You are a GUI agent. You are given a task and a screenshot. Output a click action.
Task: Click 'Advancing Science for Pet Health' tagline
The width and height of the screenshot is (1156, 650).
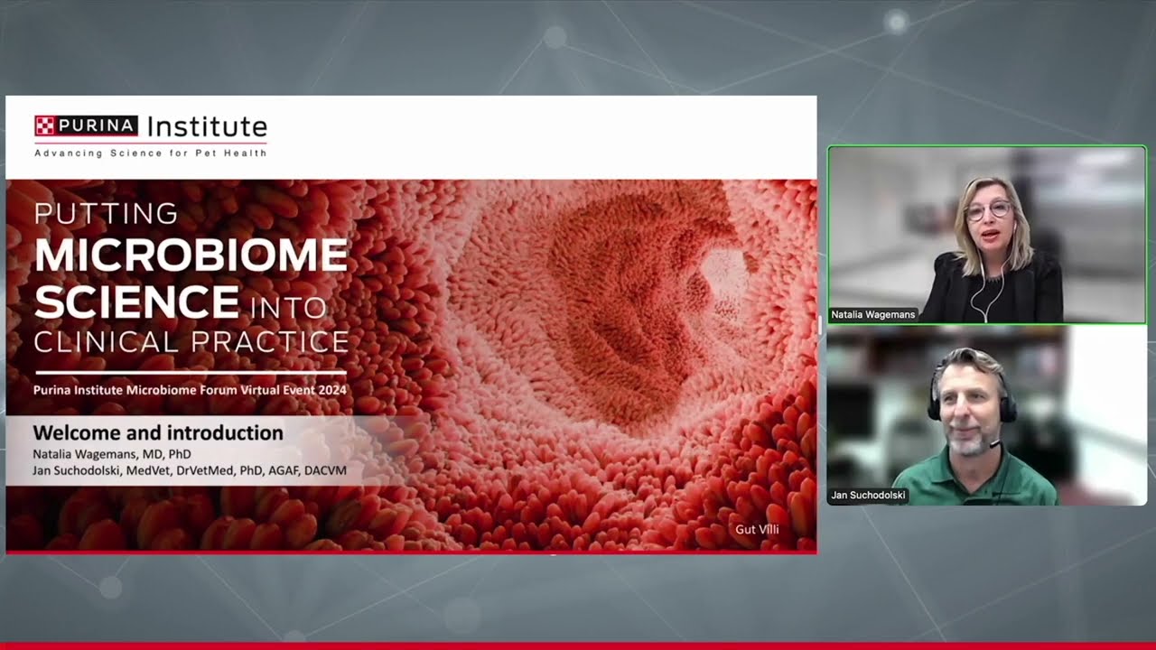151,153
